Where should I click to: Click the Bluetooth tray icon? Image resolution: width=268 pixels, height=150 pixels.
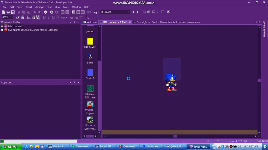coord(223,146)
